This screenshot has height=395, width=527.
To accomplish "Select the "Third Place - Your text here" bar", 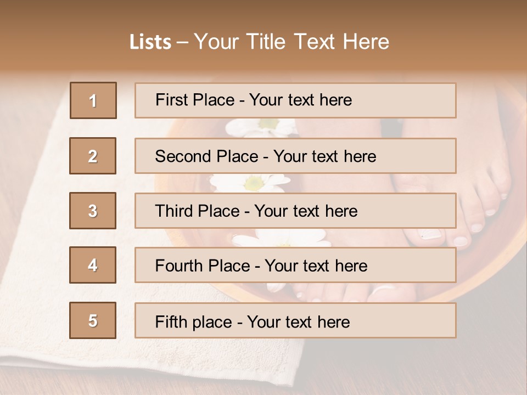I will coord(295,211).
